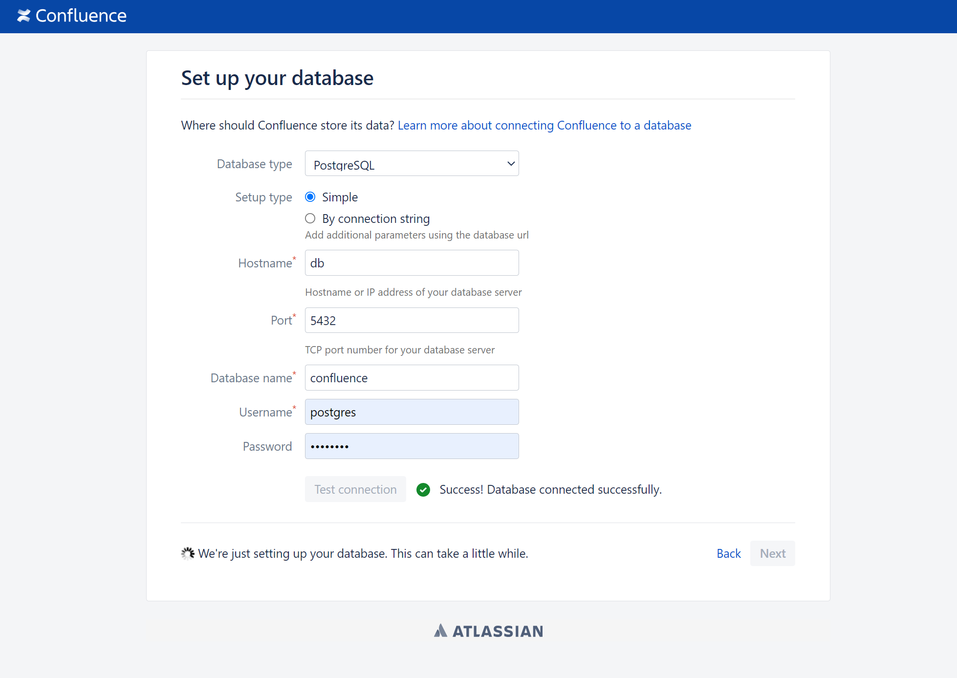
Task: Click the green success checkmark icon
Action: click(x=423, y=489)
